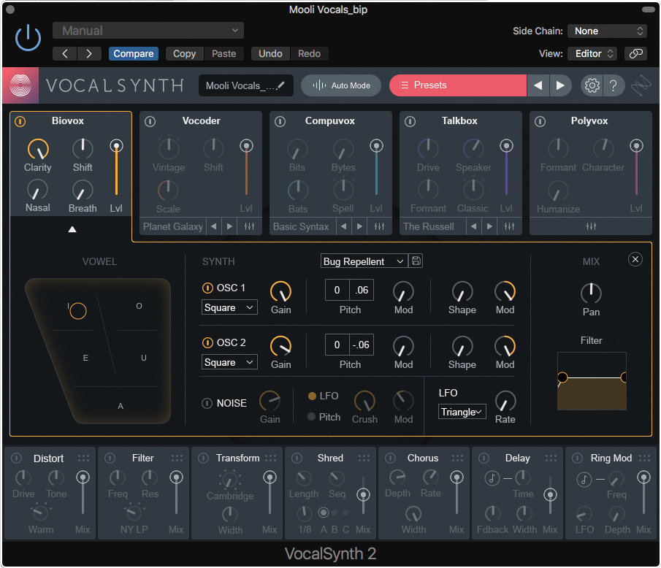Go to the next preset arrow
The width and height of the screenshot is (661, 568).
[560, 85]
